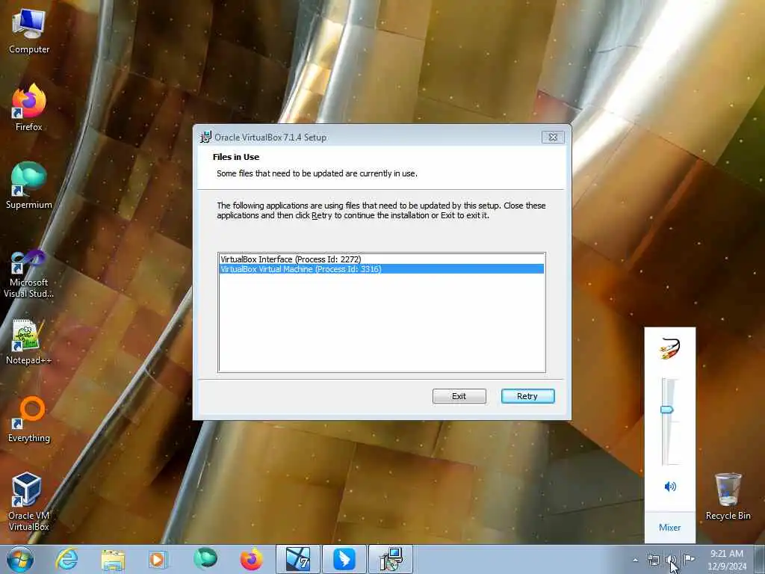Show hidden system tray icons arrow
The image size is (765, 574).
coord(635,560)
